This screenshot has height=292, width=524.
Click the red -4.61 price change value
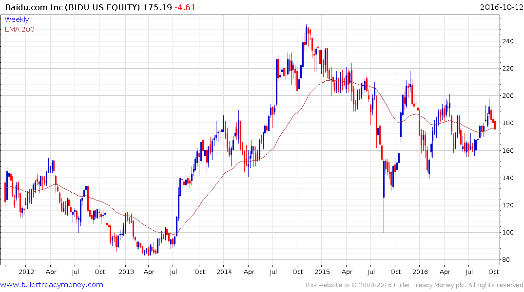pos(185,7)
